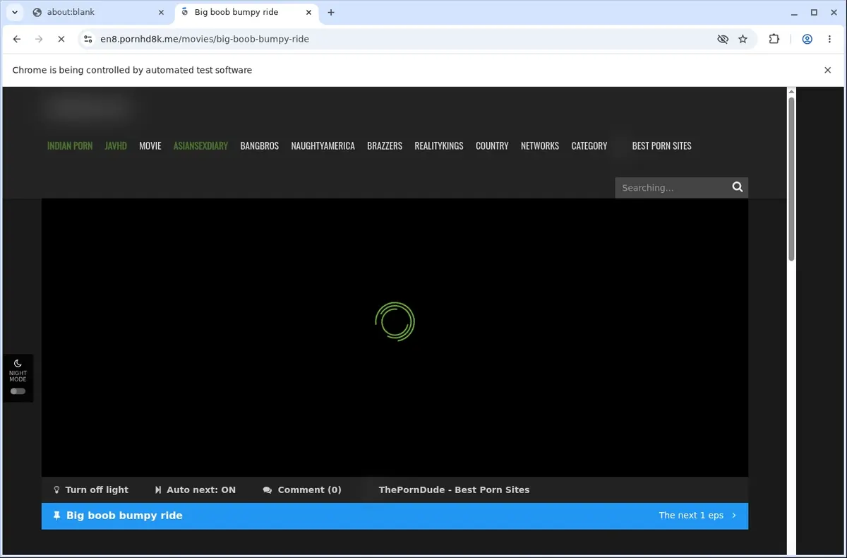Open a new tab with plus button
847x558 pixels.
coord(331,12)
